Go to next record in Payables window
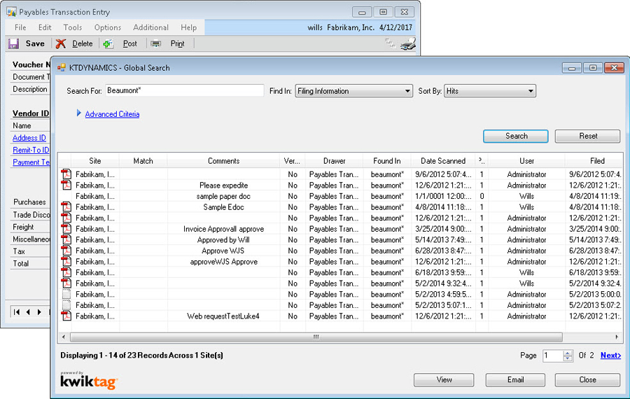This screenshot has height=399, width=630. [x=39, y=311]
